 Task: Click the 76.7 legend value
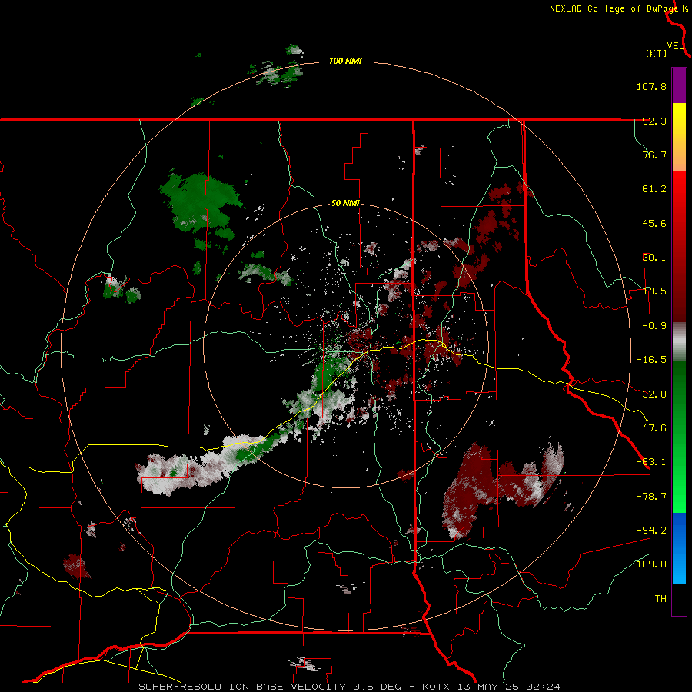coord(654,155)
